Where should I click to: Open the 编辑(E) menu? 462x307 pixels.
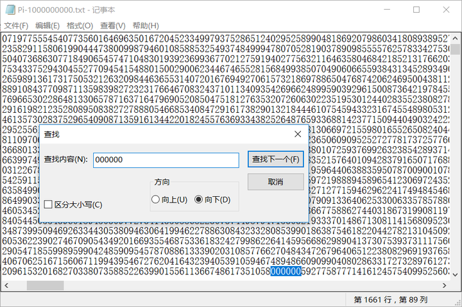47,26
